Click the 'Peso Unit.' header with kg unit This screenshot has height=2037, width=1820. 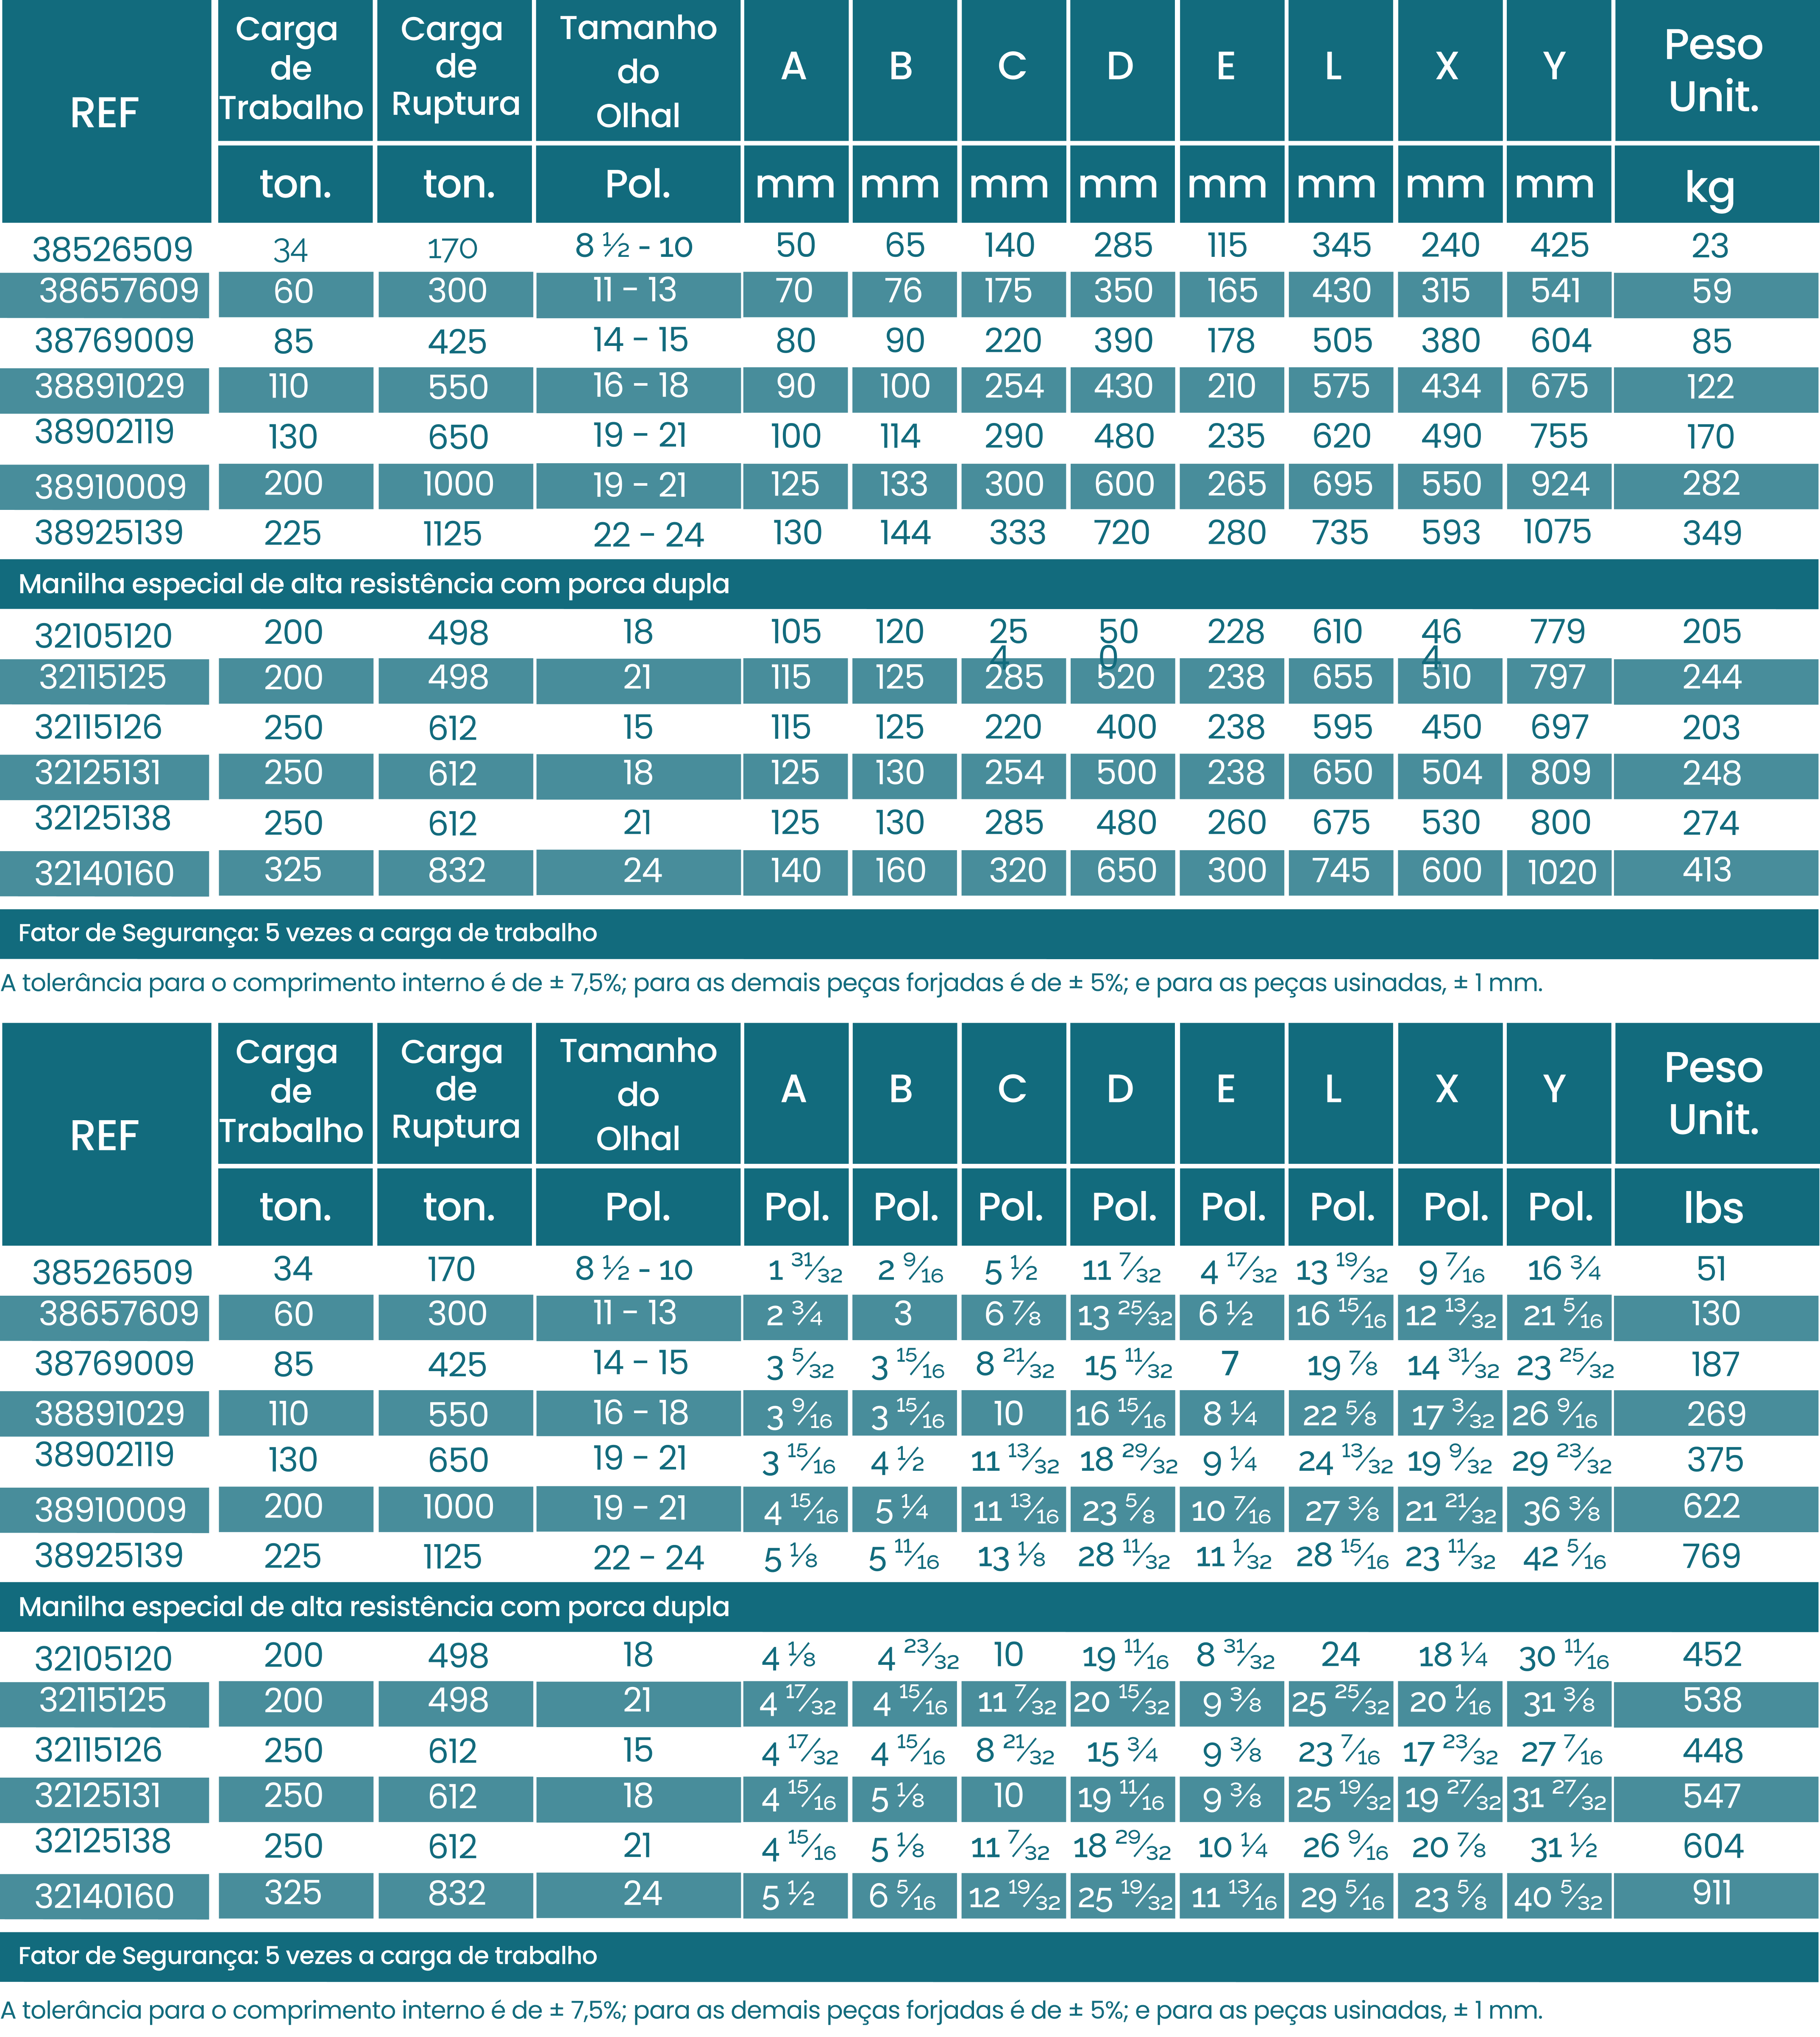[1713, 70]
